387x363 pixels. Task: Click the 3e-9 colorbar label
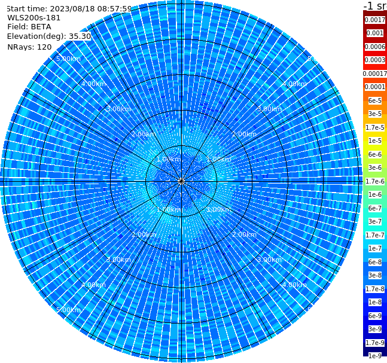(x=375, y=329)
